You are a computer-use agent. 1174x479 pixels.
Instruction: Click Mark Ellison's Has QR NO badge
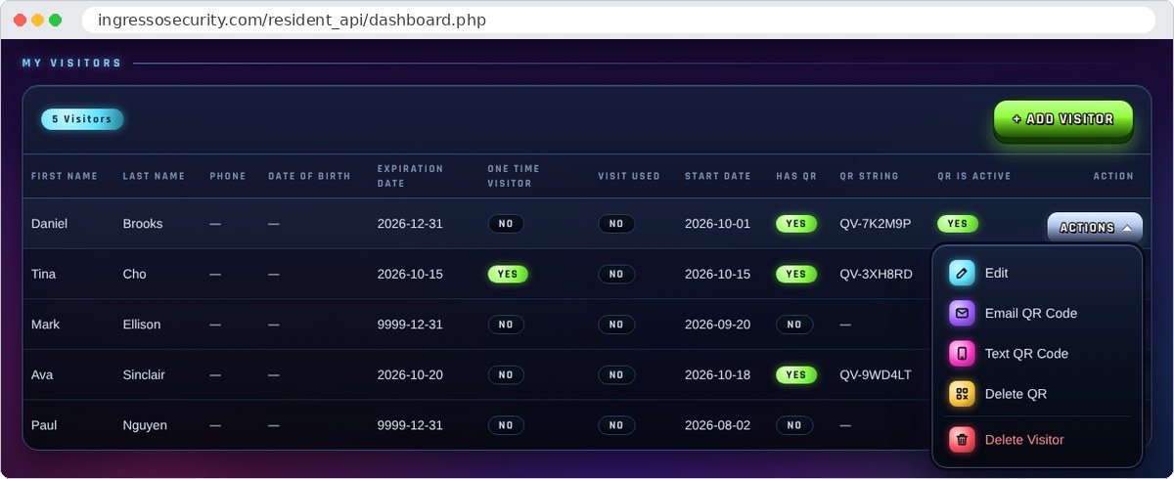(x=794, y=325)
